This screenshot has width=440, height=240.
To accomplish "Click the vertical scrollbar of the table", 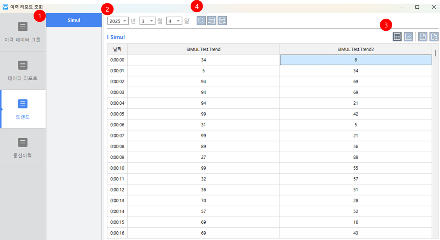I will [x=435, y=53].
